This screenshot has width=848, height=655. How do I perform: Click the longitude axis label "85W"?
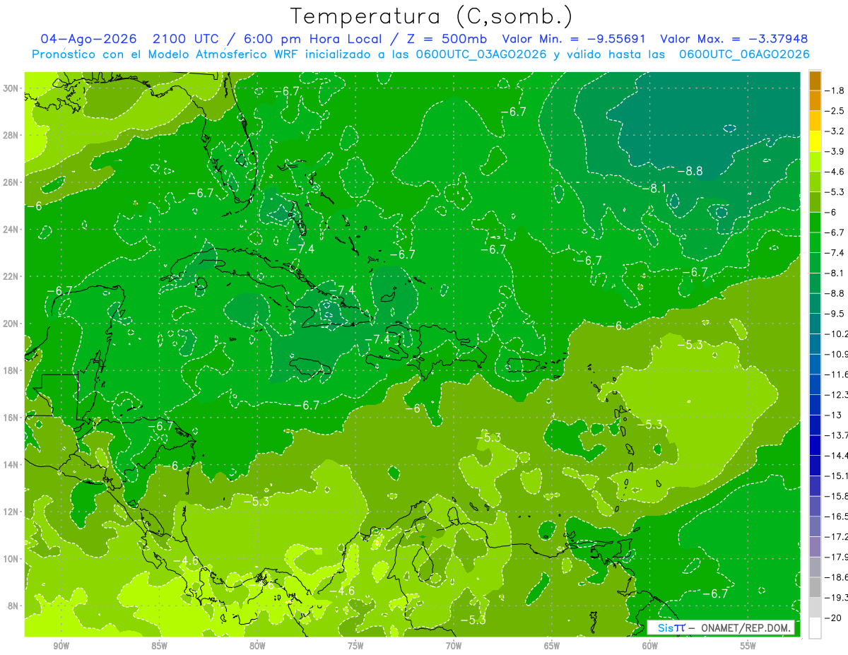(159, 646)
